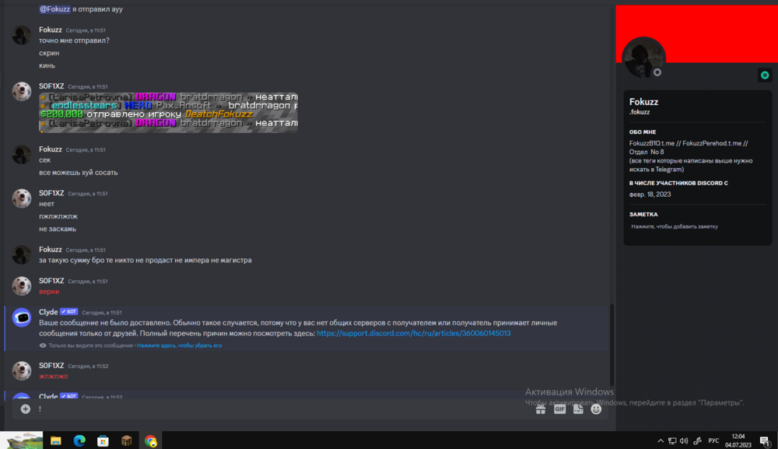Viewport: 778px width, 449px height.
Task: Open the emoji picker
Action: [x=596, y=409]
